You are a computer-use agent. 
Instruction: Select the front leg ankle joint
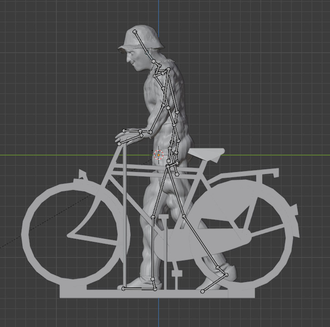tap(153, 279)
